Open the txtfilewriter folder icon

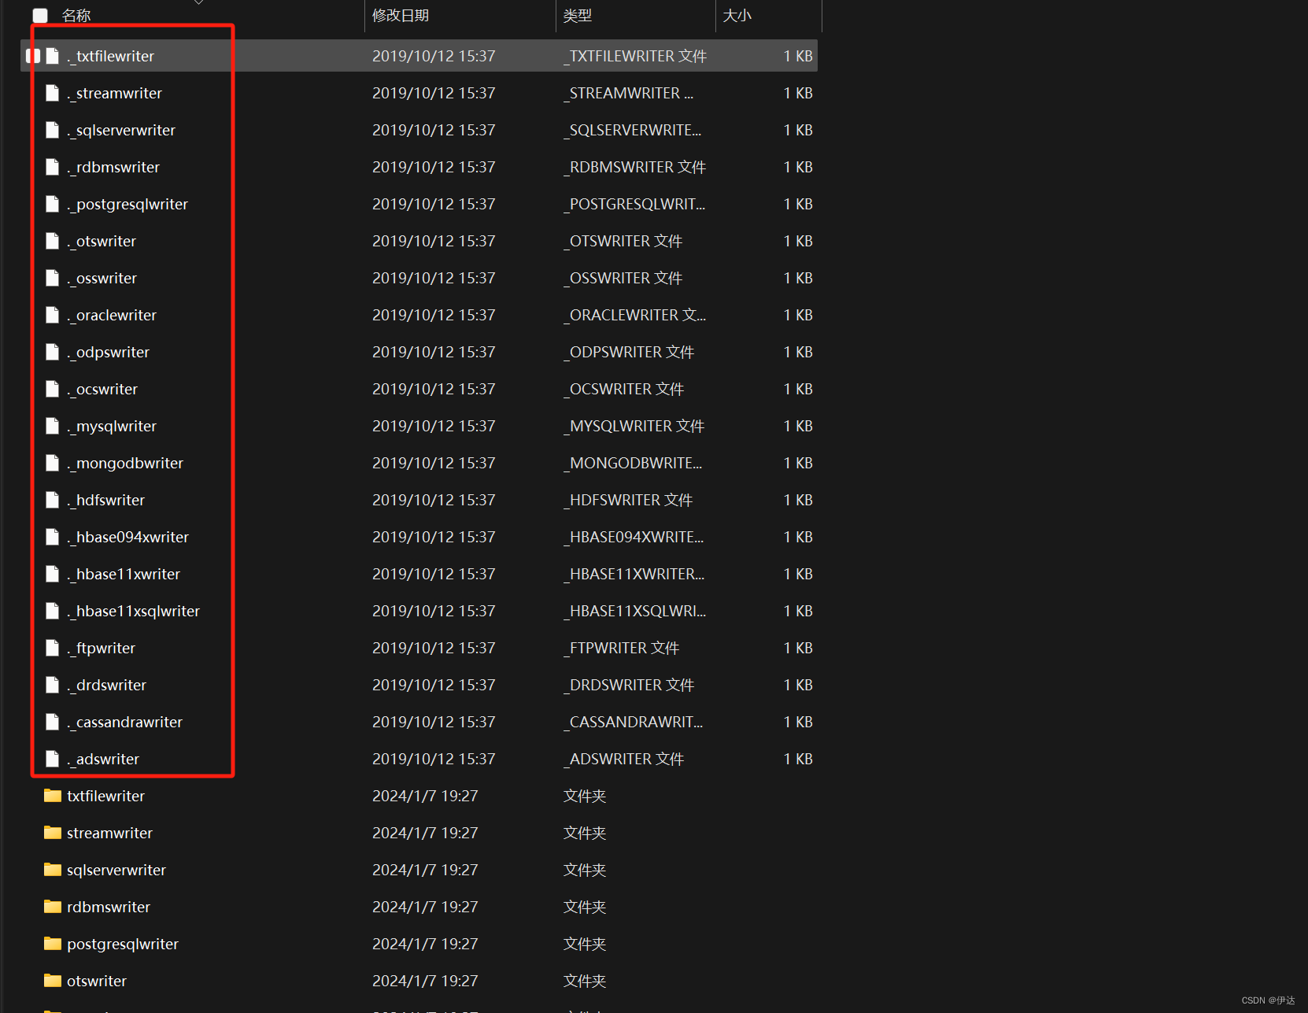click(x=52, y=796)
